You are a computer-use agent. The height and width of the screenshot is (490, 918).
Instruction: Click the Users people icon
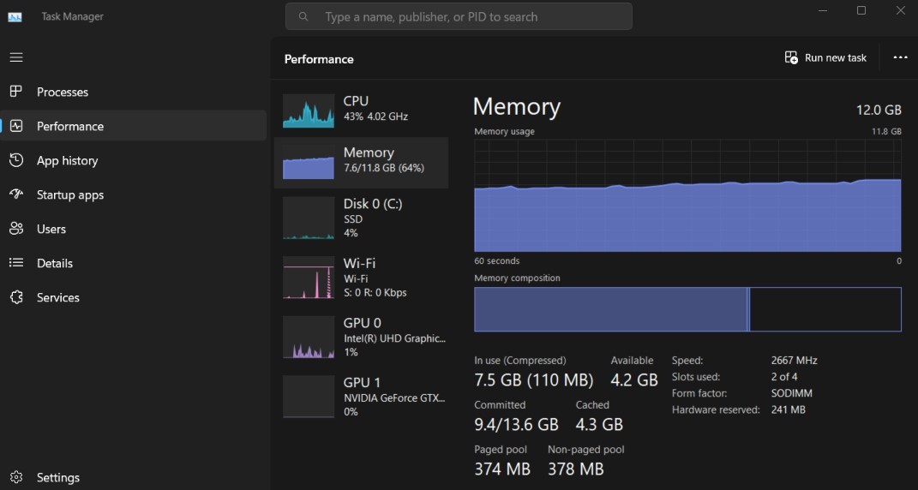(x=16, y=229)
